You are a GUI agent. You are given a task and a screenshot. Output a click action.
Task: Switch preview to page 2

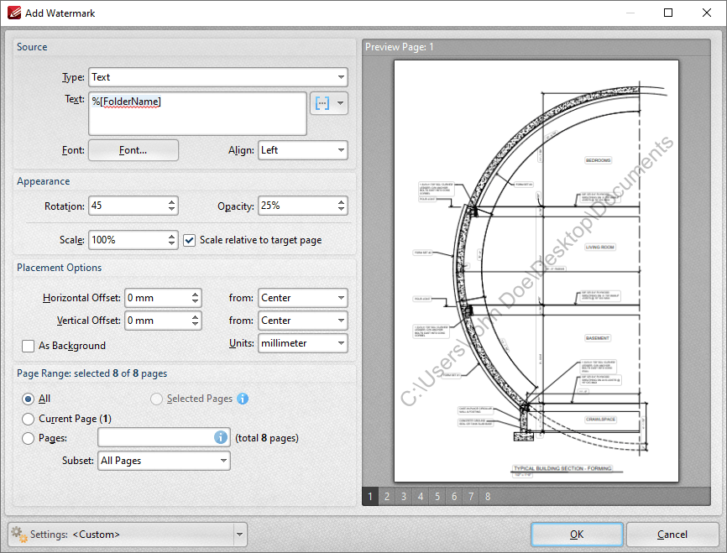387,497
